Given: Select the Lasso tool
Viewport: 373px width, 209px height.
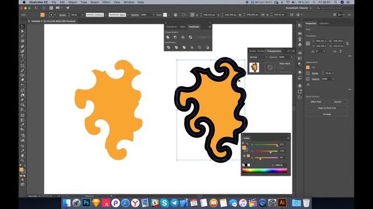Looking at the screenshot, I should point(22,41).
